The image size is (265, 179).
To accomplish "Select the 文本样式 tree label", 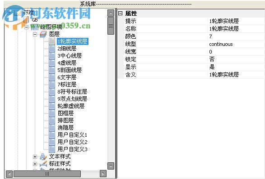I will (60, 157).
